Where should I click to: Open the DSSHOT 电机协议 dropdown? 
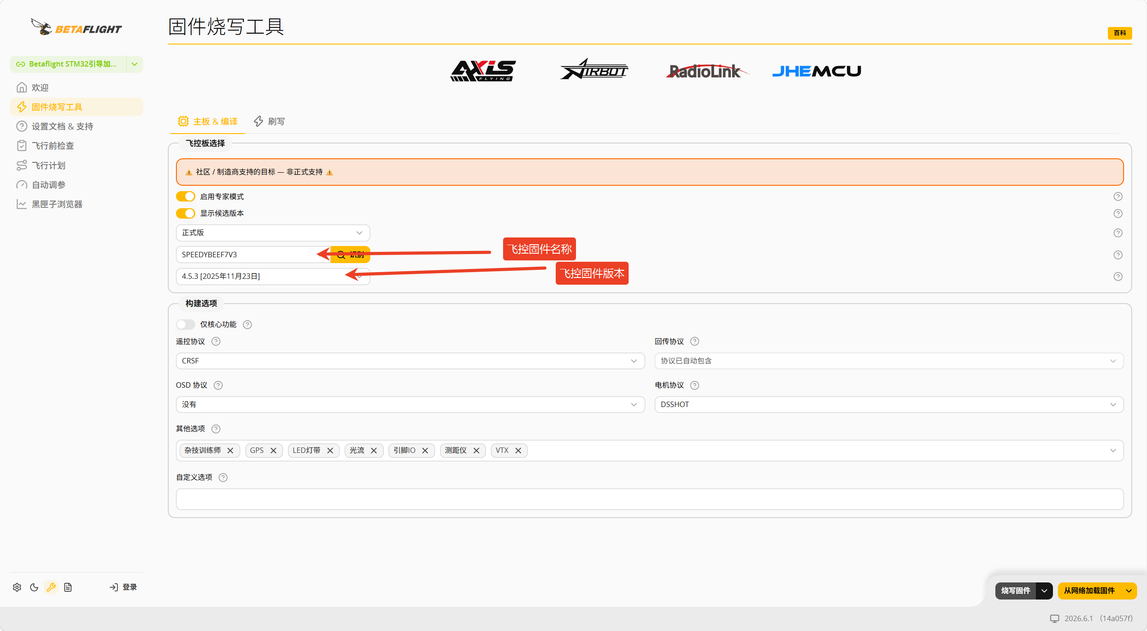[x=889, y=405]
